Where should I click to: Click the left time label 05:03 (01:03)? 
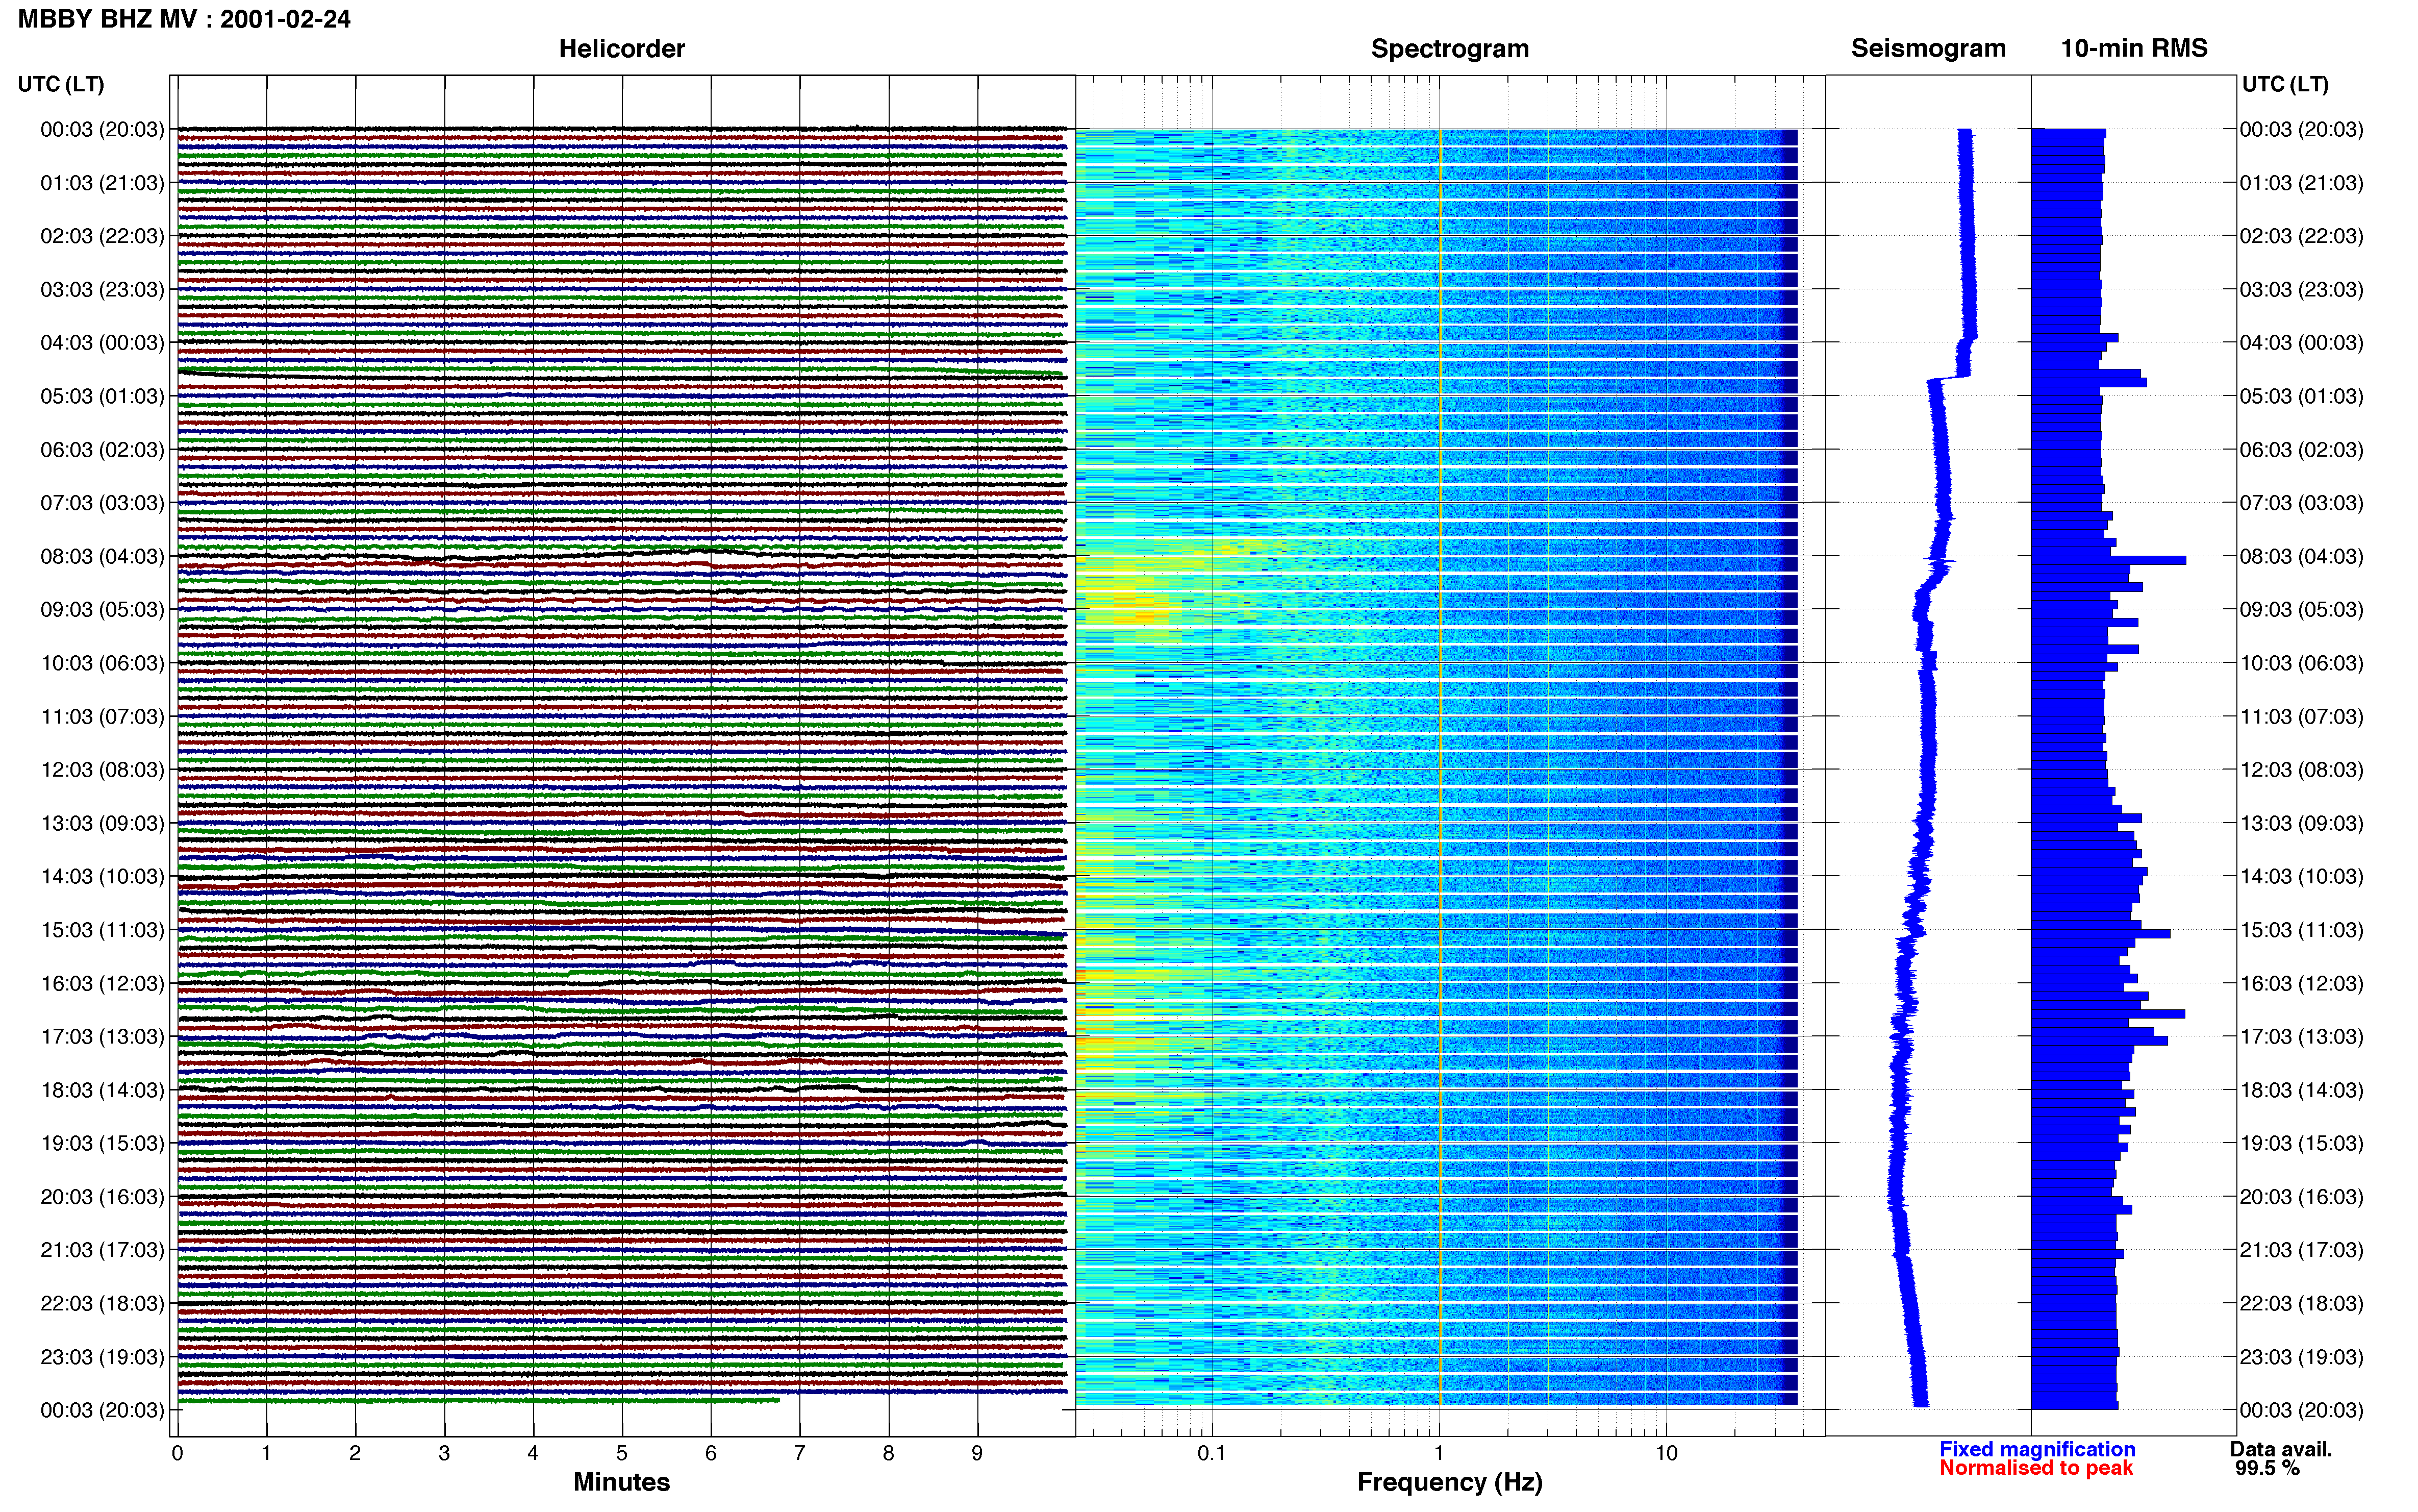[102, 396]
